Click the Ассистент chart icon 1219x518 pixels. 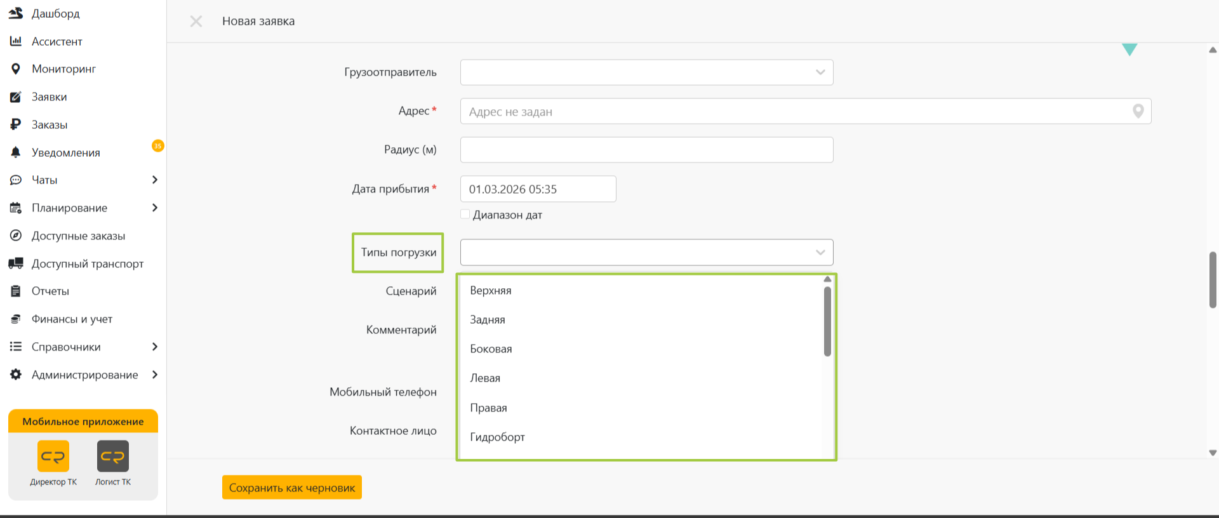pyautogui.click(x=16, y=41)
